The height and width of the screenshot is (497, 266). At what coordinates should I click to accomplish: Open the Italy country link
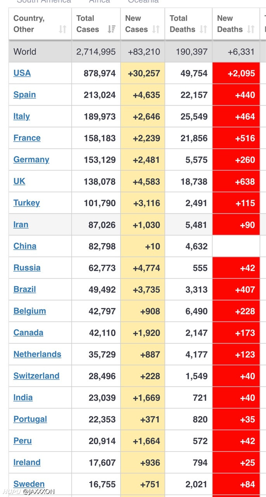22,116
